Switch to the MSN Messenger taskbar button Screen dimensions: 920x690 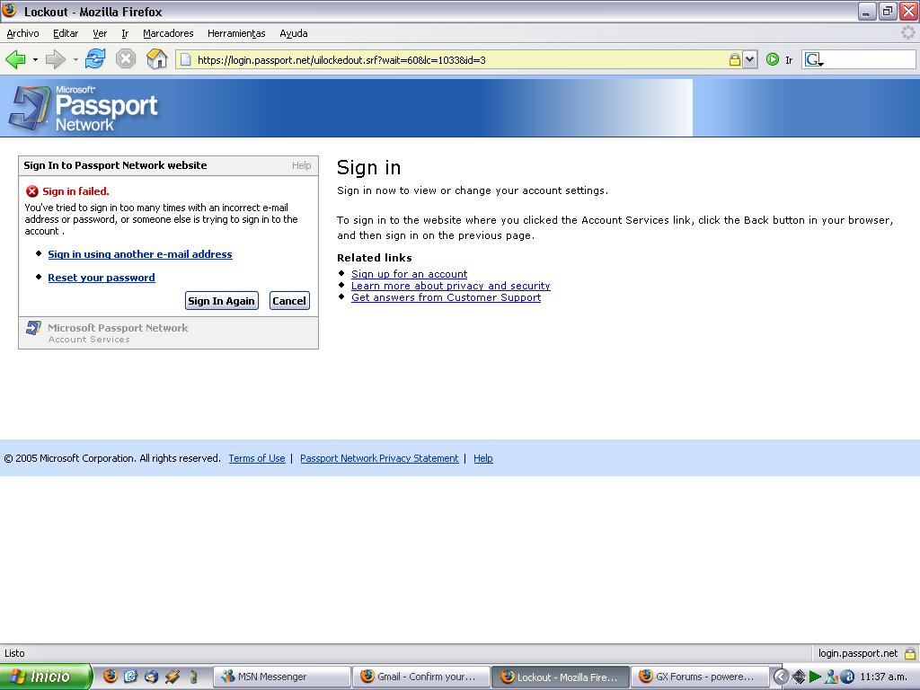coord(281,677)
